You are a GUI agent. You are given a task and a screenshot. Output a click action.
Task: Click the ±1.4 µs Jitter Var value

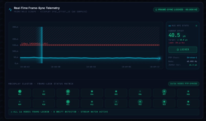point(193,65)
